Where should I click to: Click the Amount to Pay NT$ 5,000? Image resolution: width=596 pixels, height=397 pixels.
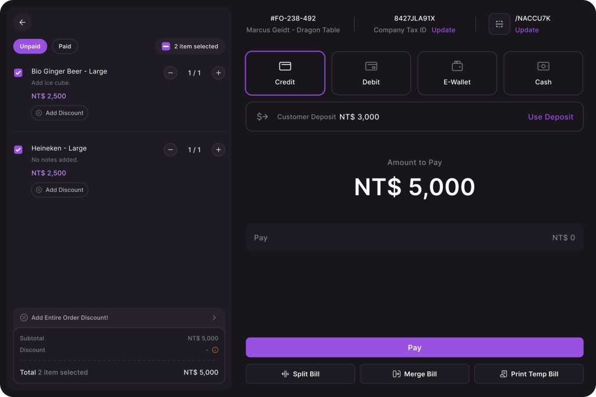pyautogui.click(x=414, y=187)
